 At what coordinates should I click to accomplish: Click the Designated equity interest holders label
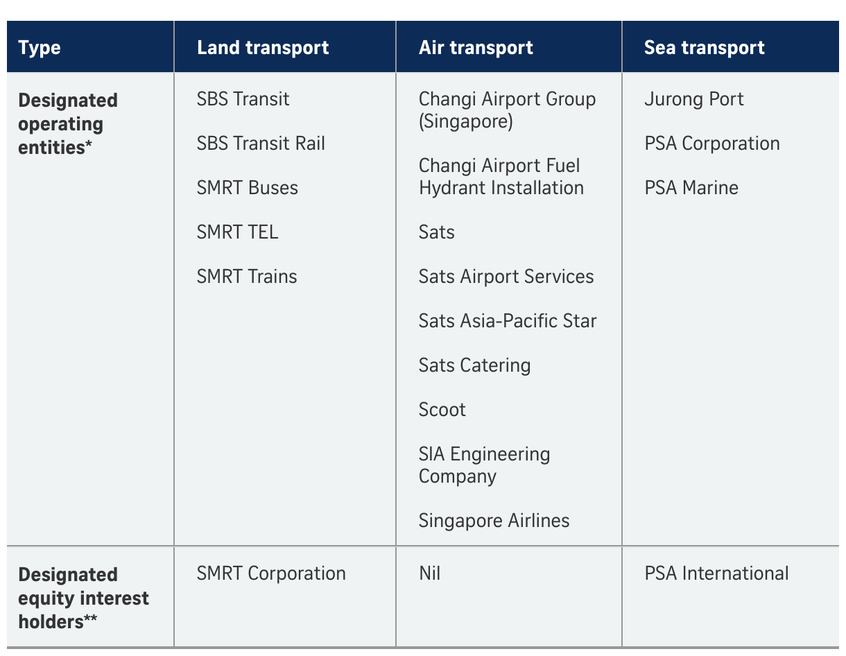pyautogui.click(x=84, y=598)
